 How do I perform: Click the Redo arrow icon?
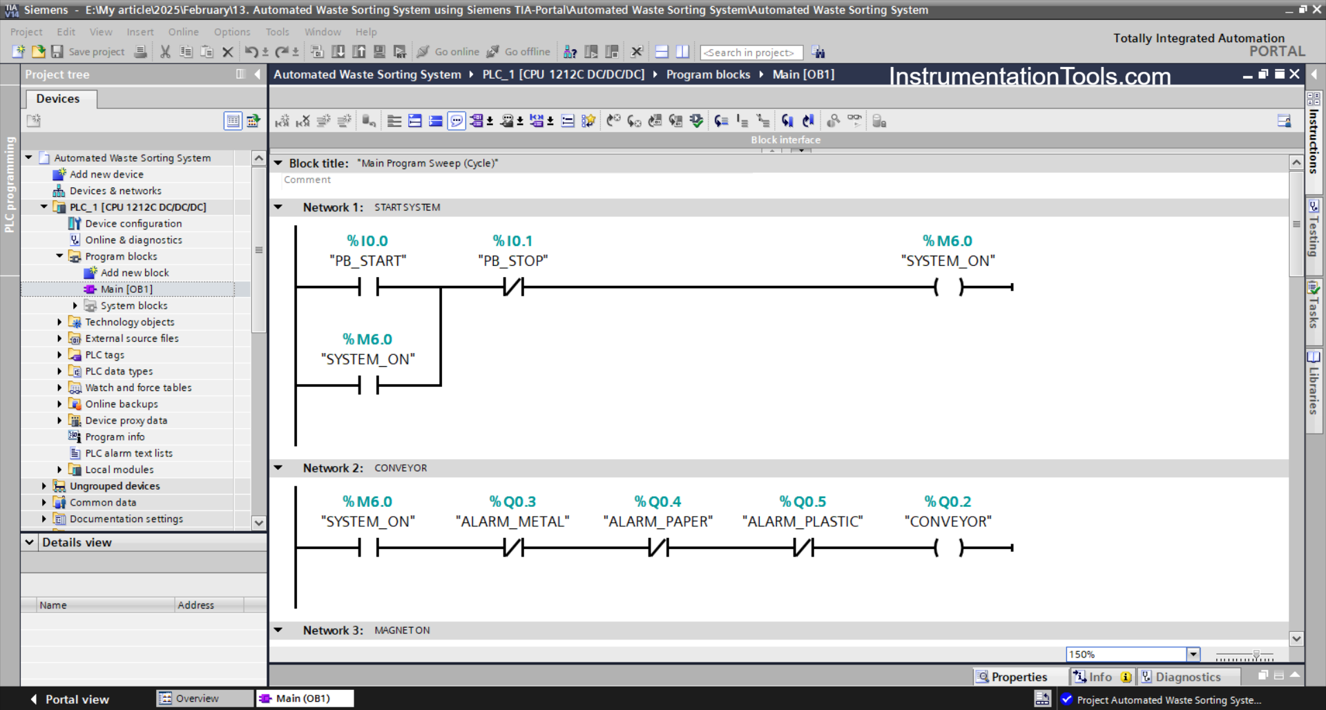coord(282,52)
